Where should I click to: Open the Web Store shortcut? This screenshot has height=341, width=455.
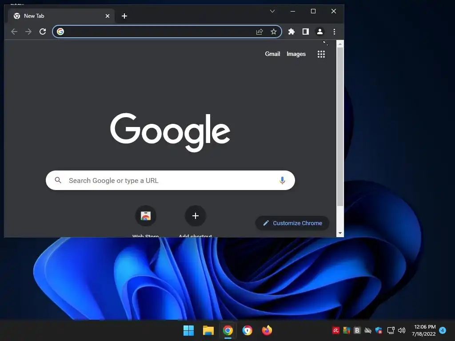[x=146, y=216]
